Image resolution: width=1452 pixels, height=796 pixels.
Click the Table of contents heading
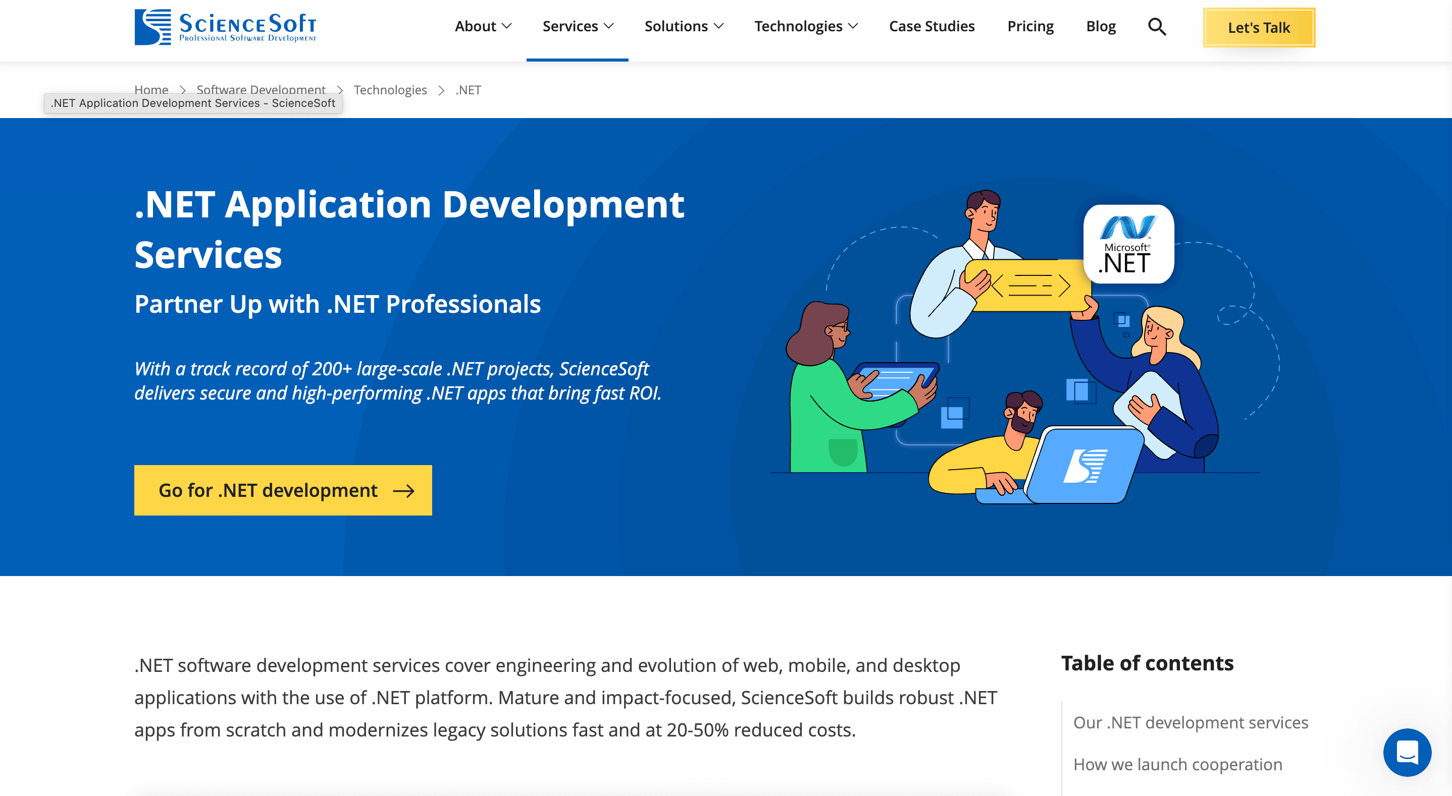[1147, 663]
